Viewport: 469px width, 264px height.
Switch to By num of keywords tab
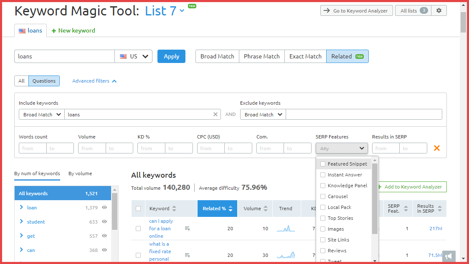[37, 173]
